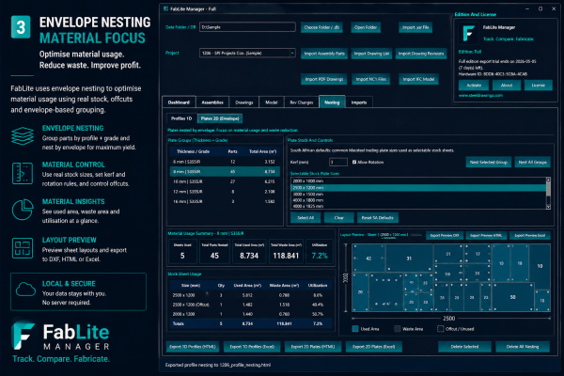Click the Layout Preview grid icon
564x376 pixels.
[23, 248]
